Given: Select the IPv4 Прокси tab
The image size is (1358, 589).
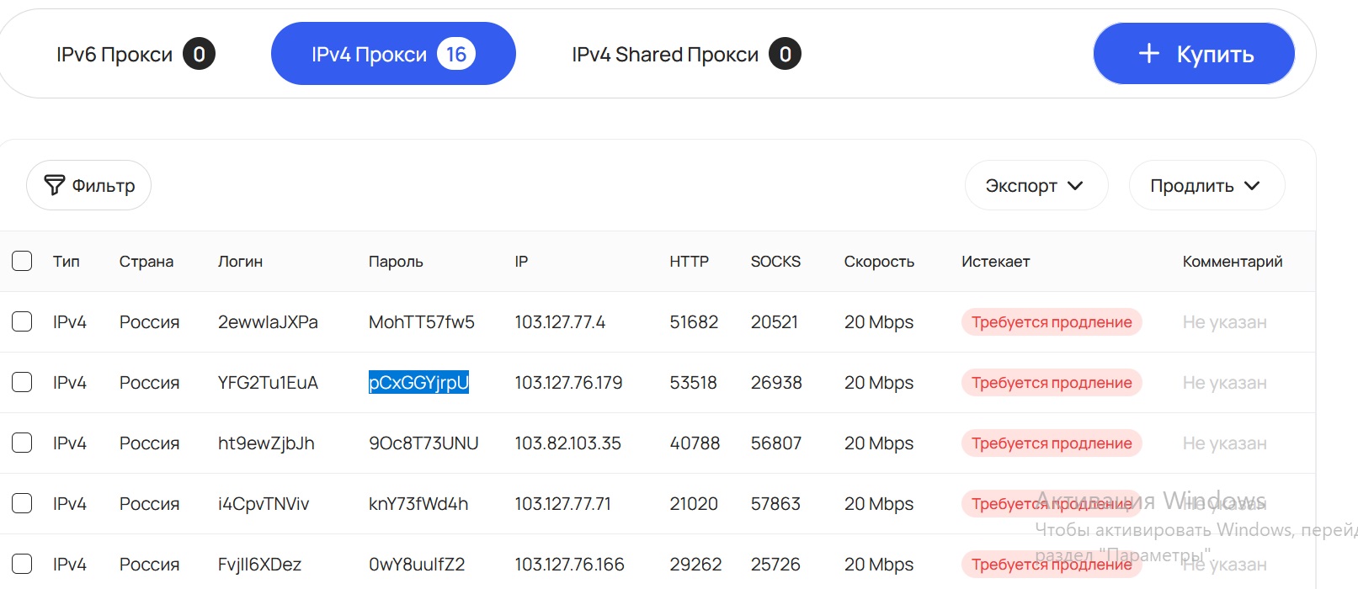Looking at the screenshot, I should tap(393, 55).
